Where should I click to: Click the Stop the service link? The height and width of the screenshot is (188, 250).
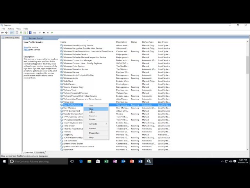point(26,47)
